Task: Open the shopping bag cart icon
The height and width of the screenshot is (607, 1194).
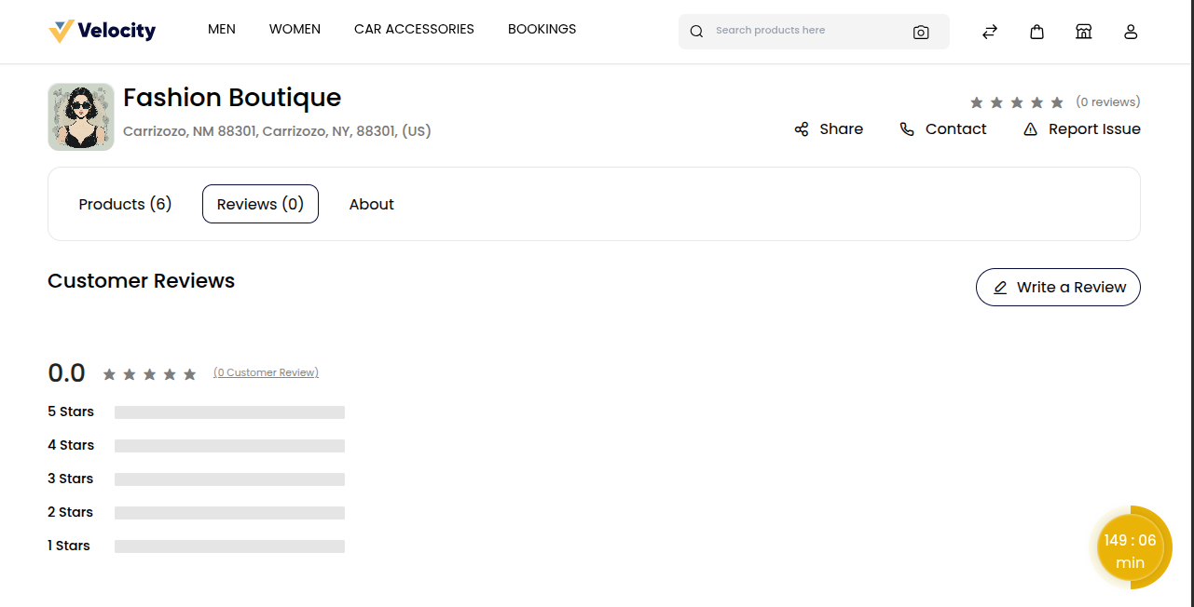Action: point(1036,32)
